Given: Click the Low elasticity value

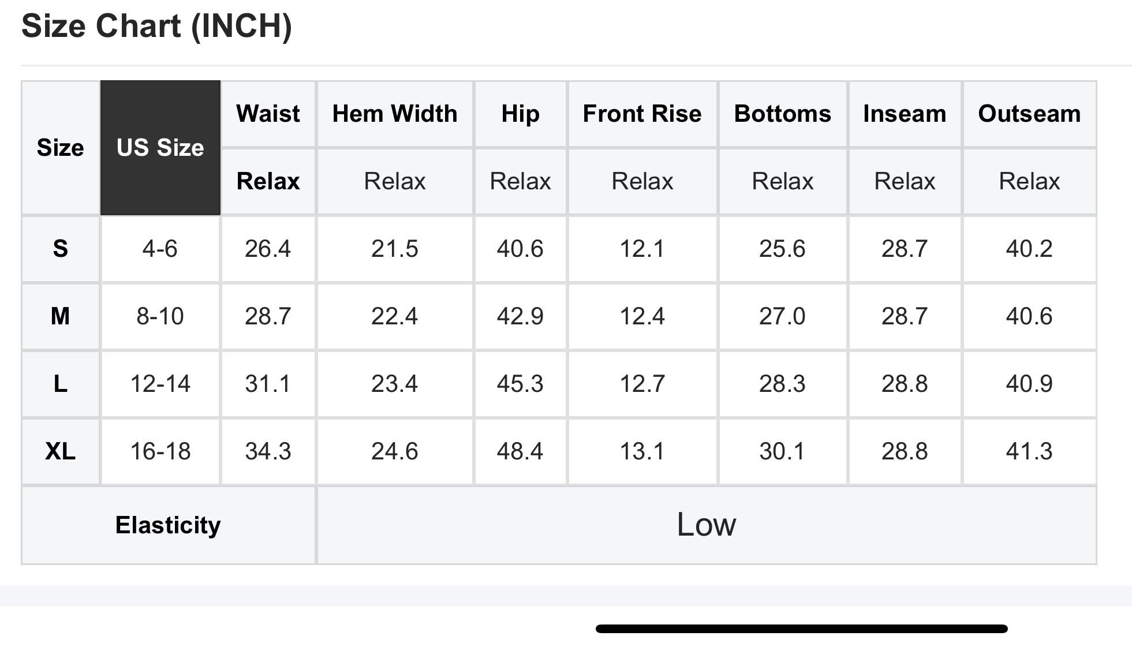Looking at the screenshot, I should (706, 525).
